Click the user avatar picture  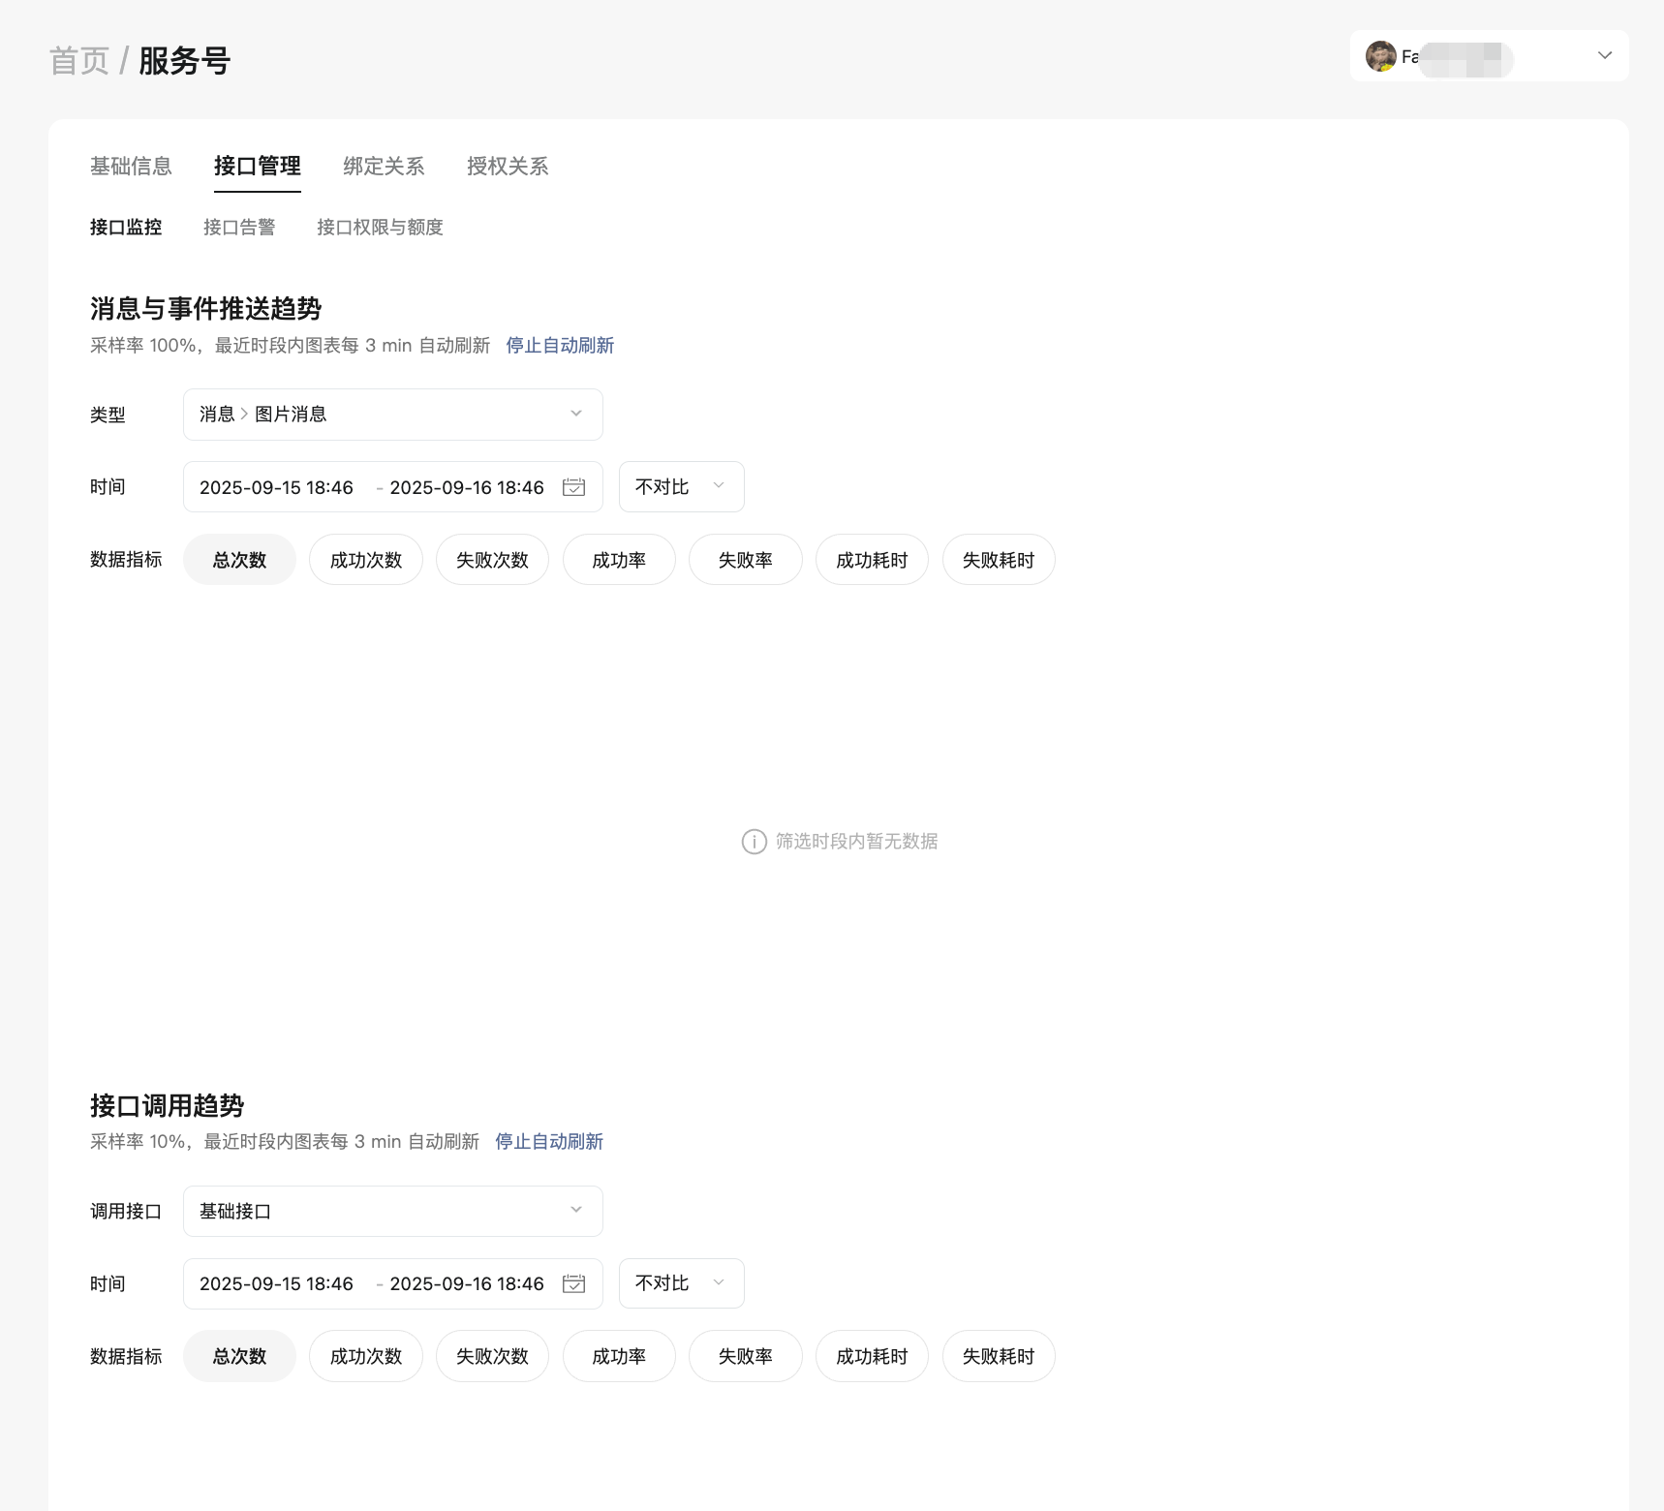tap(1380, 56)
